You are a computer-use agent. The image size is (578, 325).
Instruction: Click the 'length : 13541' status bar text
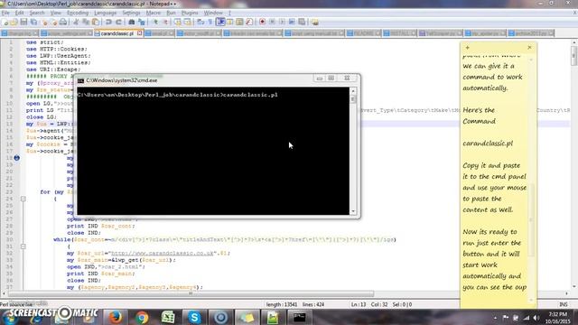tap(282, 305)
